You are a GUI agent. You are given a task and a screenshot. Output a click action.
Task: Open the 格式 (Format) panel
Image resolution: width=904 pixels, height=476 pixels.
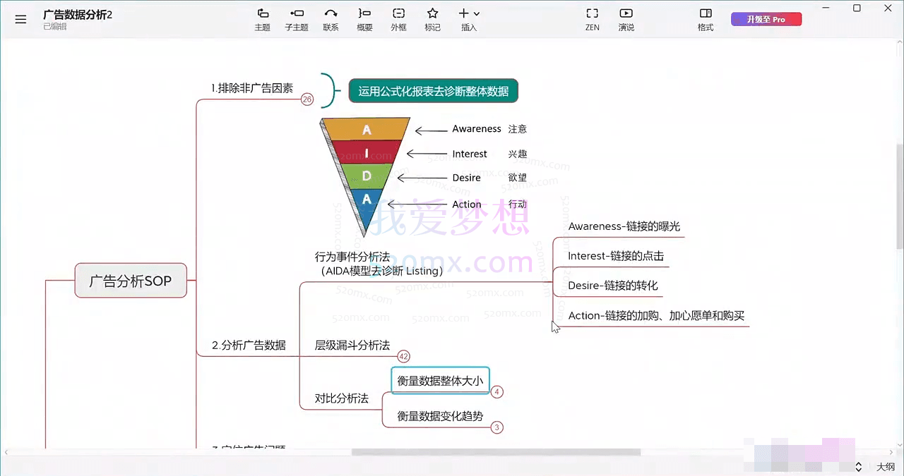coord(705,19)
